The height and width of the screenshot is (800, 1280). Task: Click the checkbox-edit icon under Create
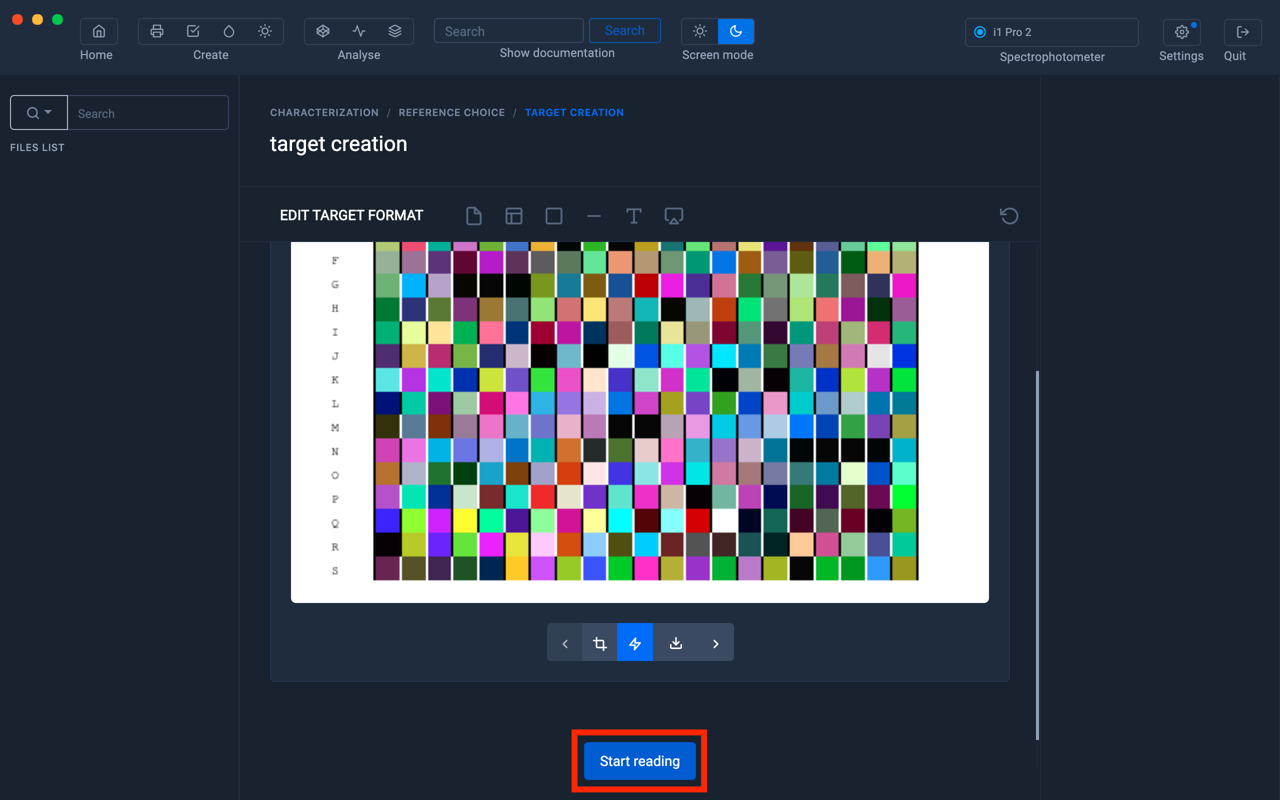tap(193, 31)
